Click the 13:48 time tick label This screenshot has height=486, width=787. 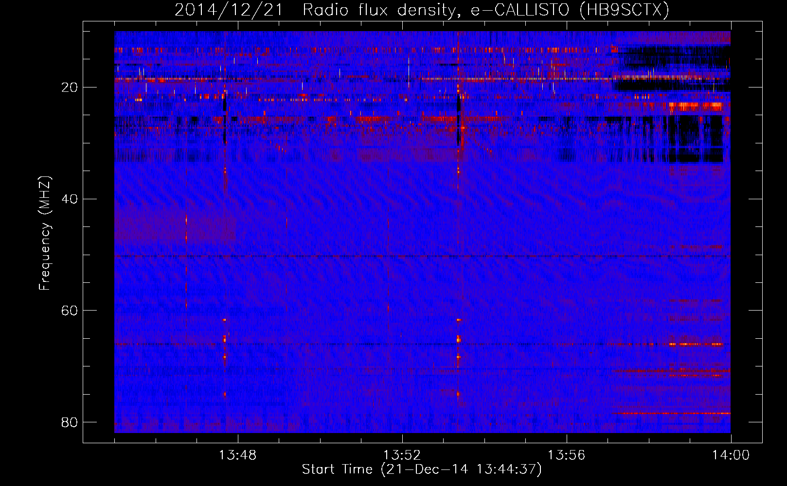click(x=237, y=455)
